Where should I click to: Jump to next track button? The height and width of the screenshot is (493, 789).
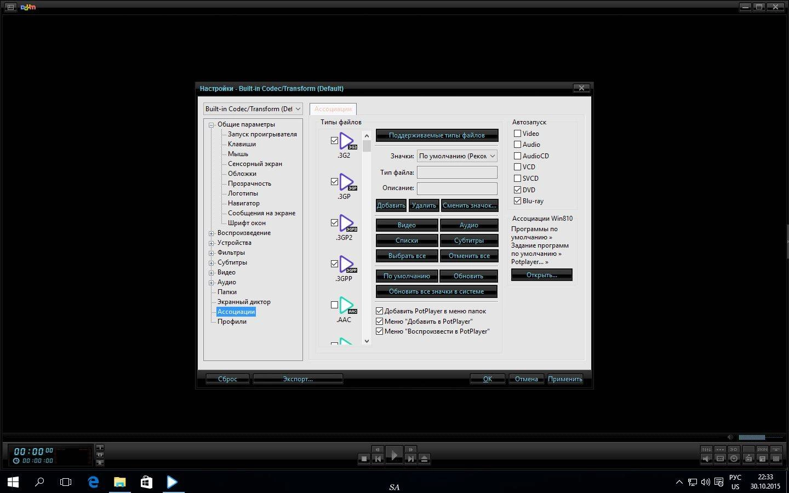pos(410,459)
